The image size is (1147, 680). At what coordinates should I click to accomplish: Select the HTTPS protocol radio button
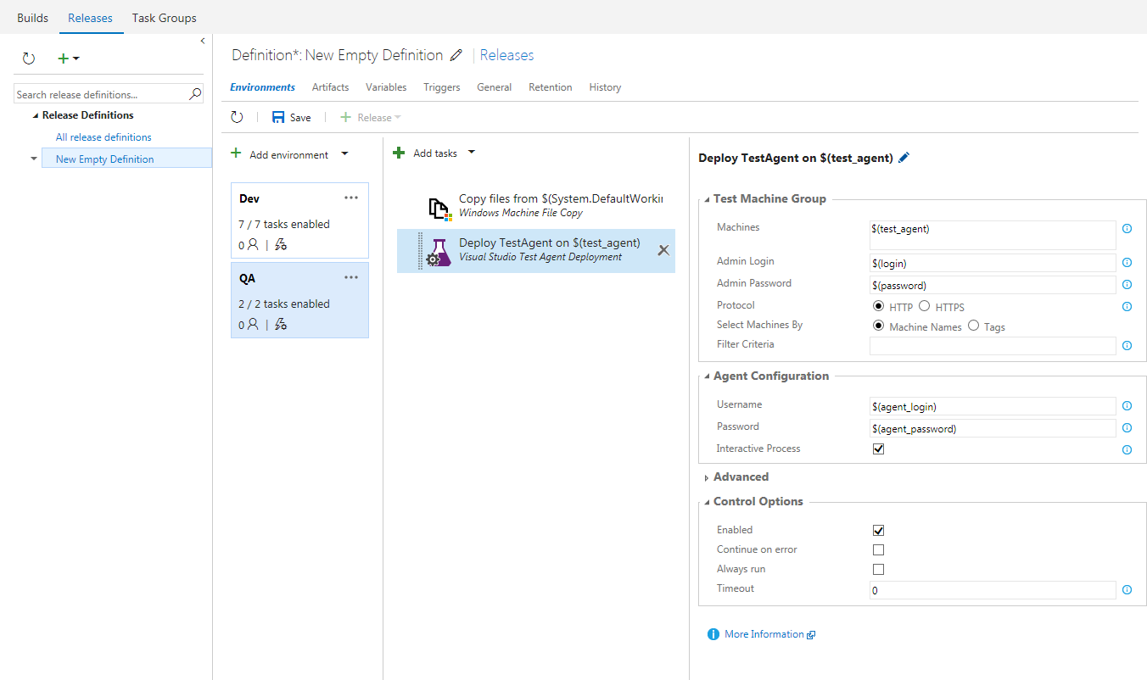[924, 306]
